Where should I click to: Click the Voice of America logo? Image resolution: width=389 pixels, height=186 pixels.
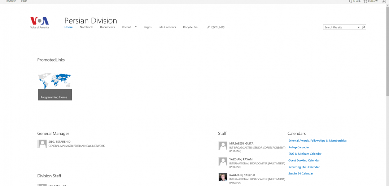[x=40, y=23]
